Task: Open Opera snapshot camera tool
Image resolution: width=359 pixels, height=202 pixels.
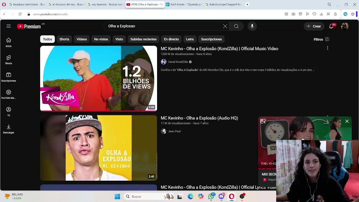Action: click(x=293, y=14)
